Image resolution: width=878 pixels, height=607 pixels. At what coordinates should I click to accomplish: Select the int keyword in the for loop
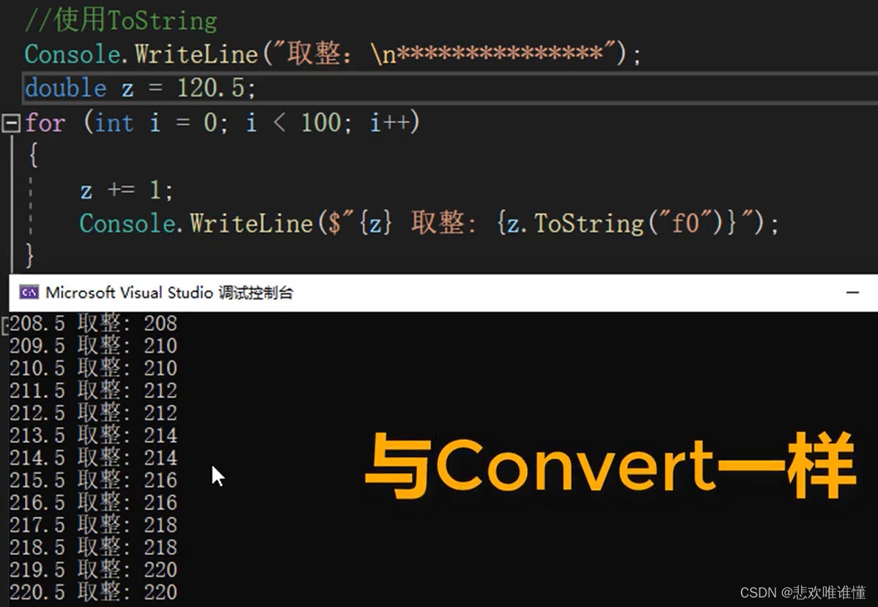tap(114, 123)
